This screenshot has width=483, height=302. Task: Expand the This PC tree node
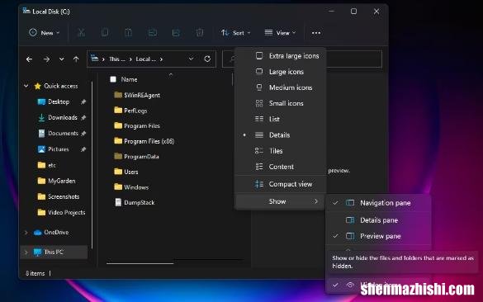[x=26, y=252]
